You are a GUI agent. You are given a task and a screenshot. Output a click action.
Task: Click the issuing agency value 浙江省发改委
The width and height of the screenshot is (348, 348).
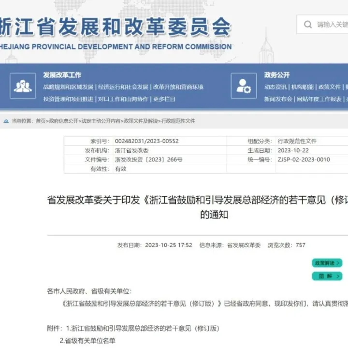coord(131,150)
